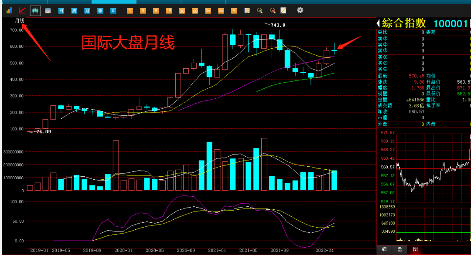Click the 2022-04 date axis label
Image resolution: width=471 pixels, height=255 pixels.
[324, 250]
